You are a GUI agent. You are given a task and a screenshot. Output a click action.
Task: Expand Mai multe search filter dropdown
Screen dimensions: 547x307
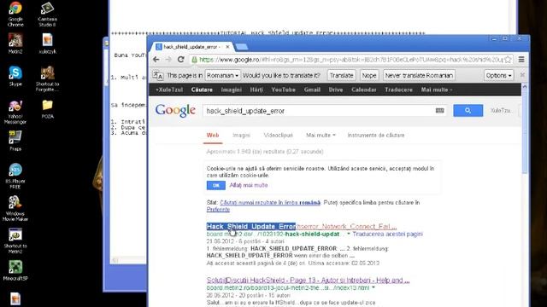[x=321, y=135]
